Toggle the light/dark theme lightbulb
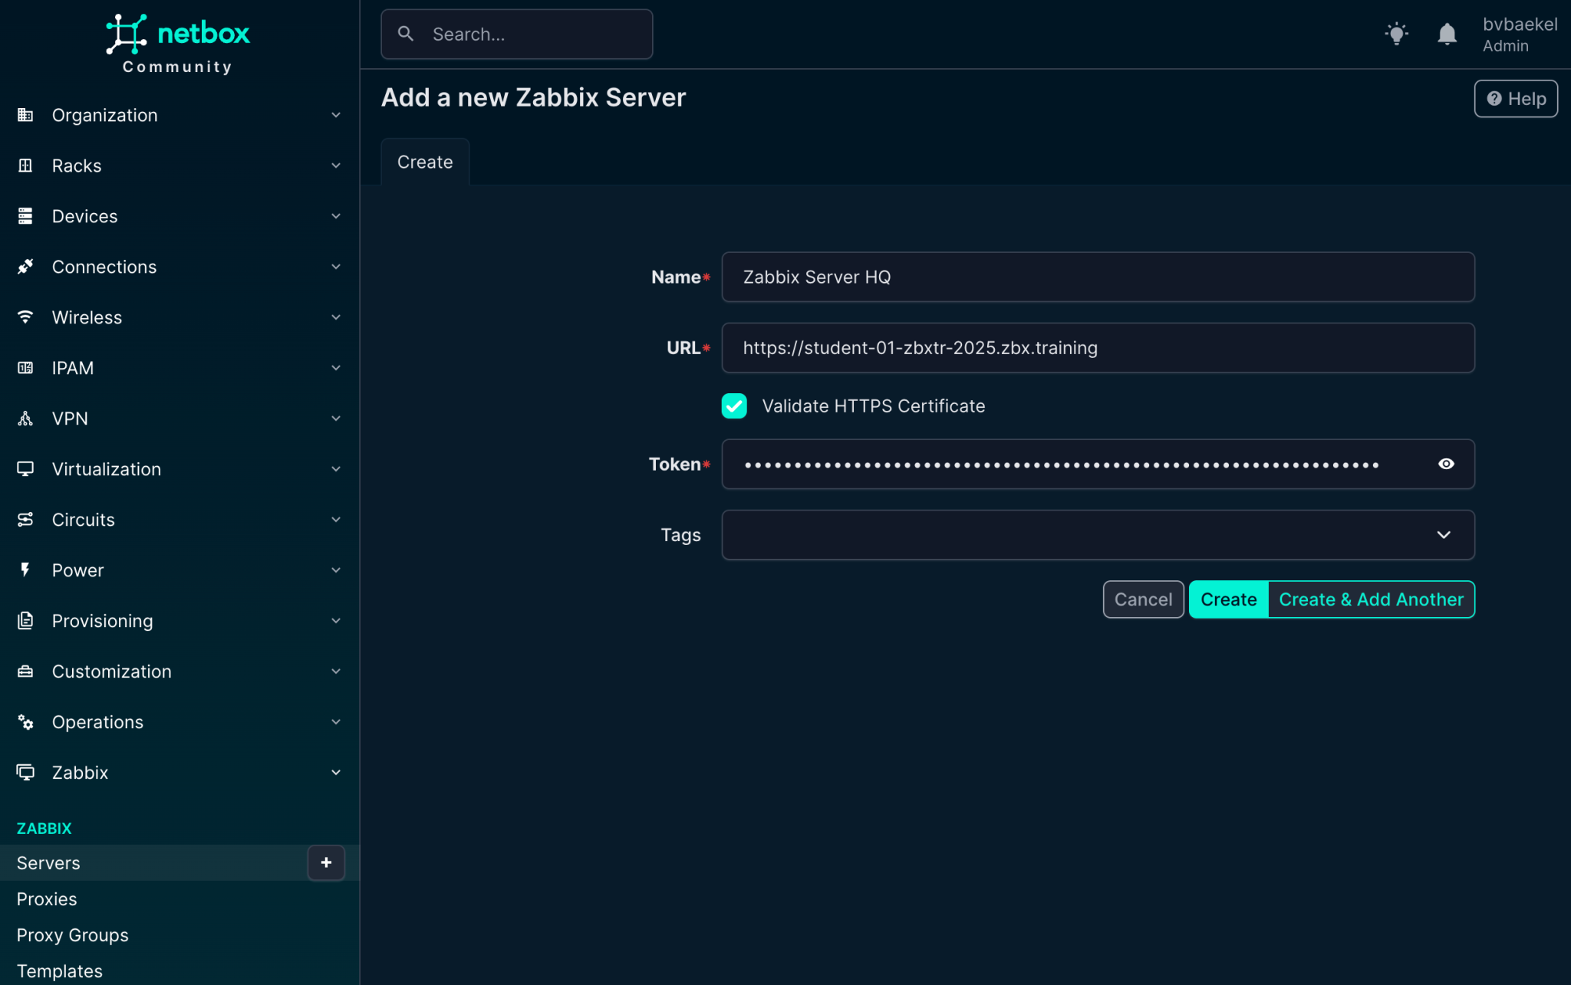1571x985 pixels. coord(1396,34)
